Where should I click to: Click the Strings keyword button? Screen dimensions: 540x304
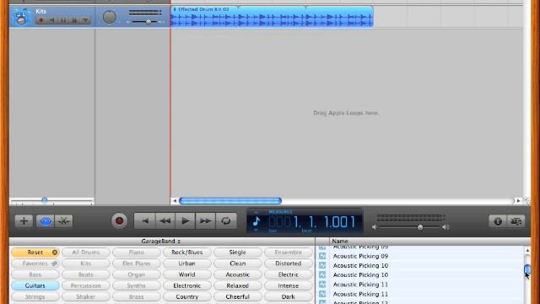click(x=35, y=296)
